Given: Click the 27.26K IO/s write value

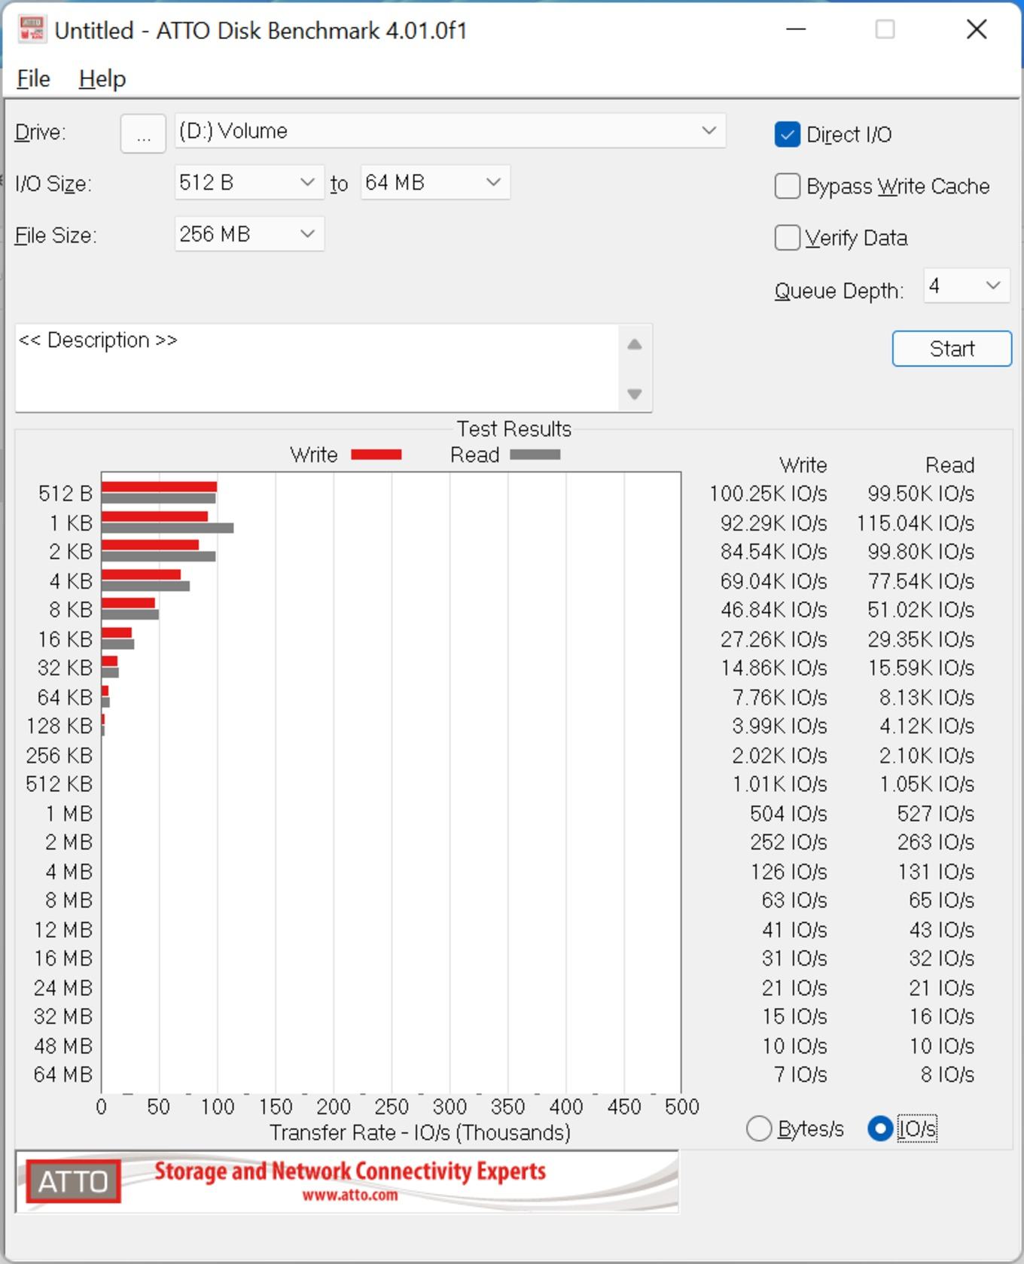Looking at the screenshot, I should click(773, 640).
